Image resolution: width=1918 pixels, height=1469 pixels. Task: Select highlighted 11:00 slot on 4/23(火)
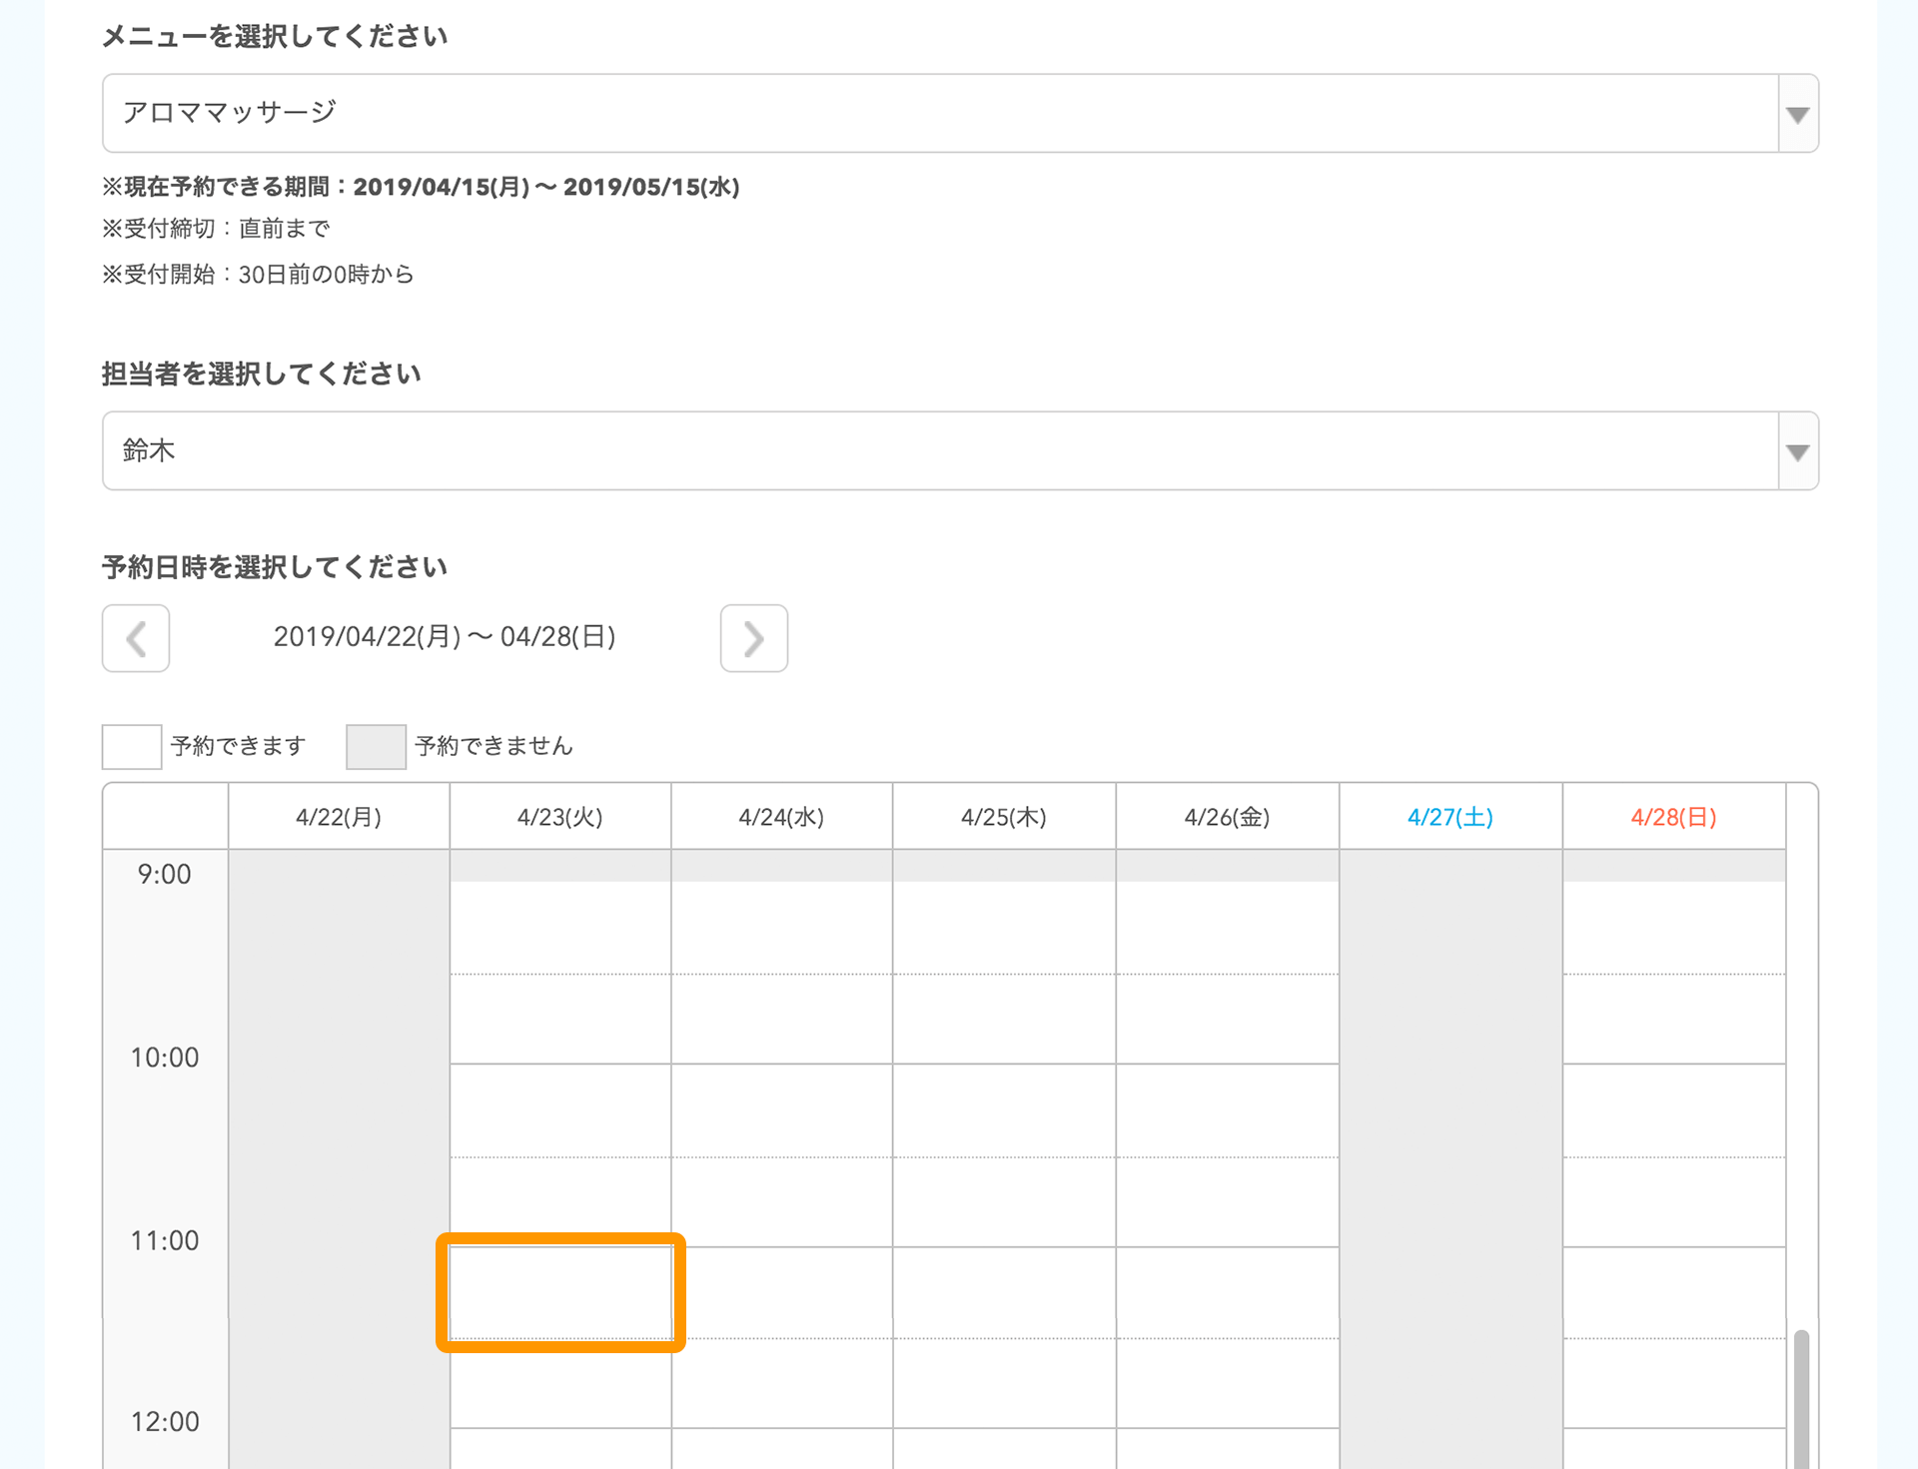coord(560,1292)
